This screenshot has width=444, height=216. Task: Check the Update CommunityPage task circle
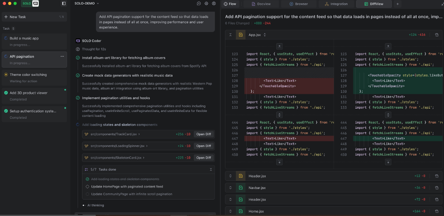[87, 194]
